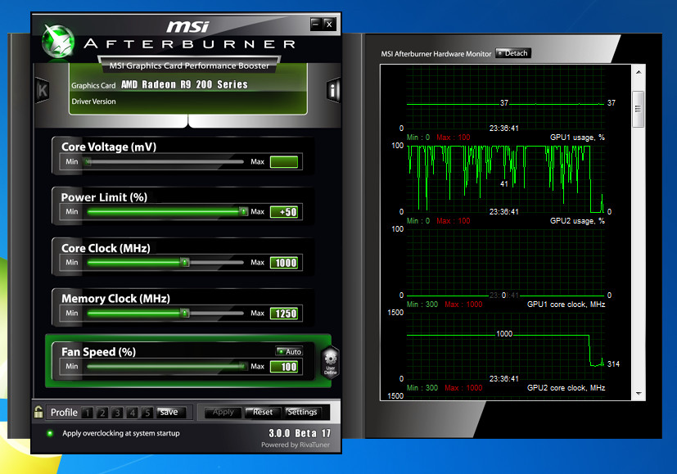
Task: Select profile slot 1
Action: coord(88,413)
